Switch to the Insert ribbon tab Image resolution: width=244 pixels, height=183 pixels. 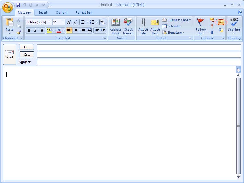point(43,13)
